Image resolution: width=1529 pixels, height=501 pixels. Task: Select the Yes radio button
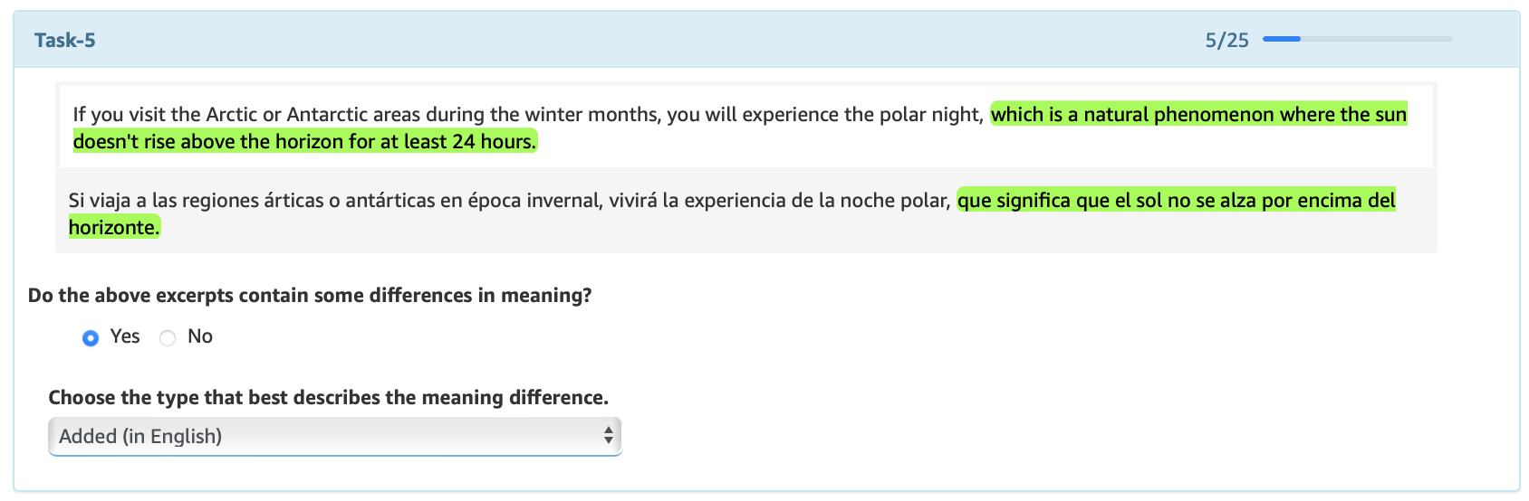pos(91,338)
